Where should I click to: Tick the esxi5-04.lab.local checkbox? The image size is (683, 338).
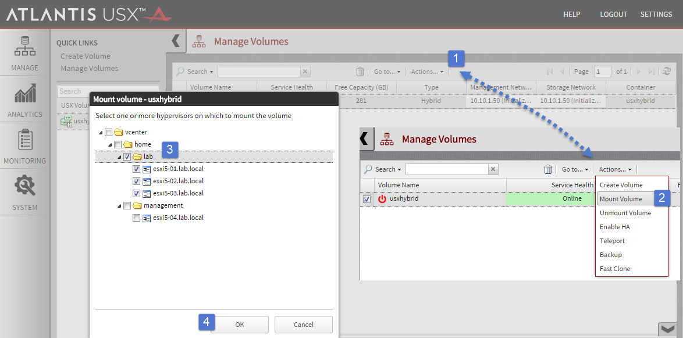(136, 218)
